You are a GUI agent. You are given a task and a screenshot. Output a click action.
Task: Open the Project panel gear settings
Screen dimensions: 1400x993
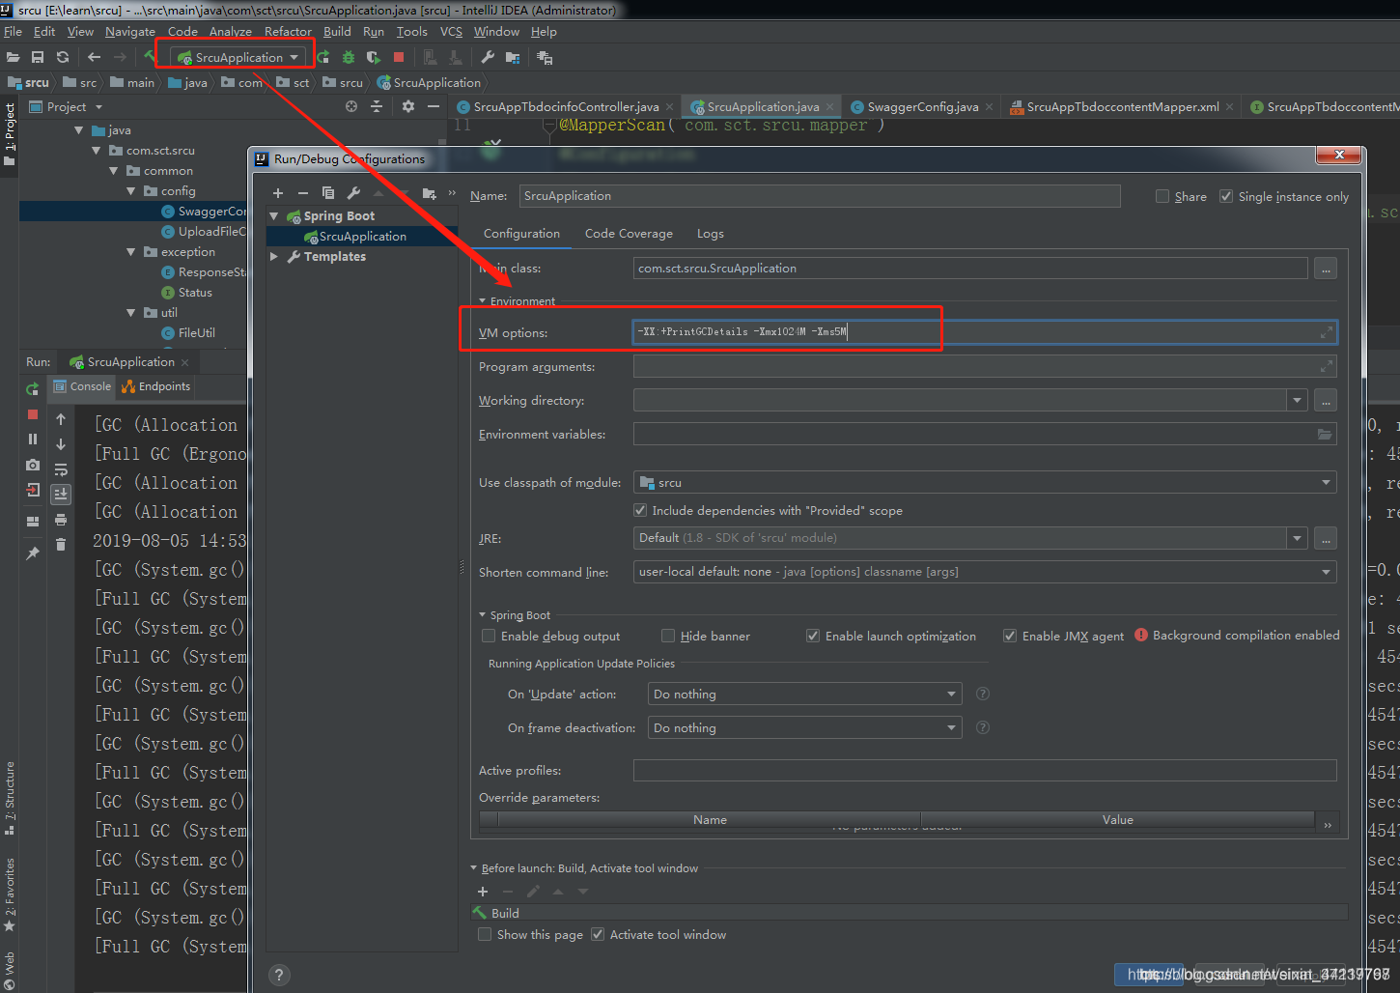tap(408, 106)
